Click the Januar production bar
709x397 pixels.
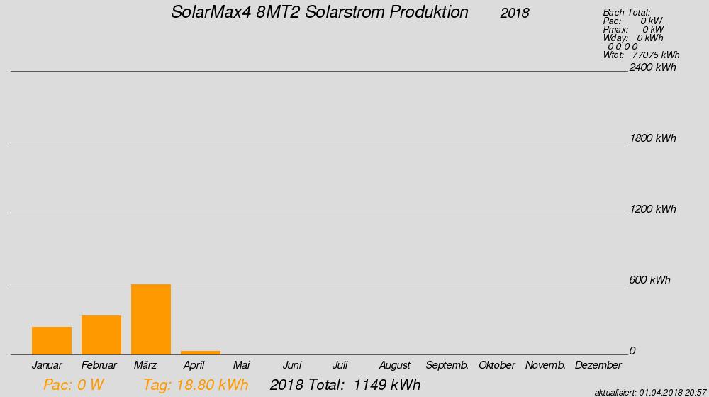point(52,340)
